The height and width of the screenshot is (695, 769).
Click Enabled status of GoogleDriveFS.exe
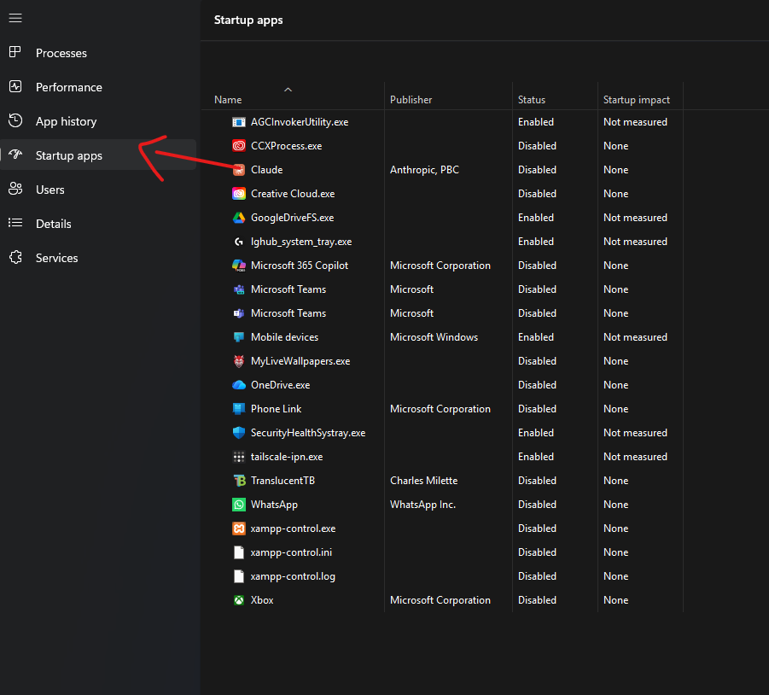pos(535,218)
